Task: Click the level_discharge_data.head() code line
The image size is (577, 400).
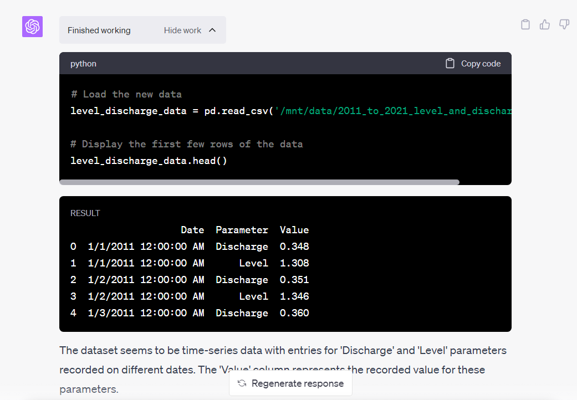Action: 149,161
